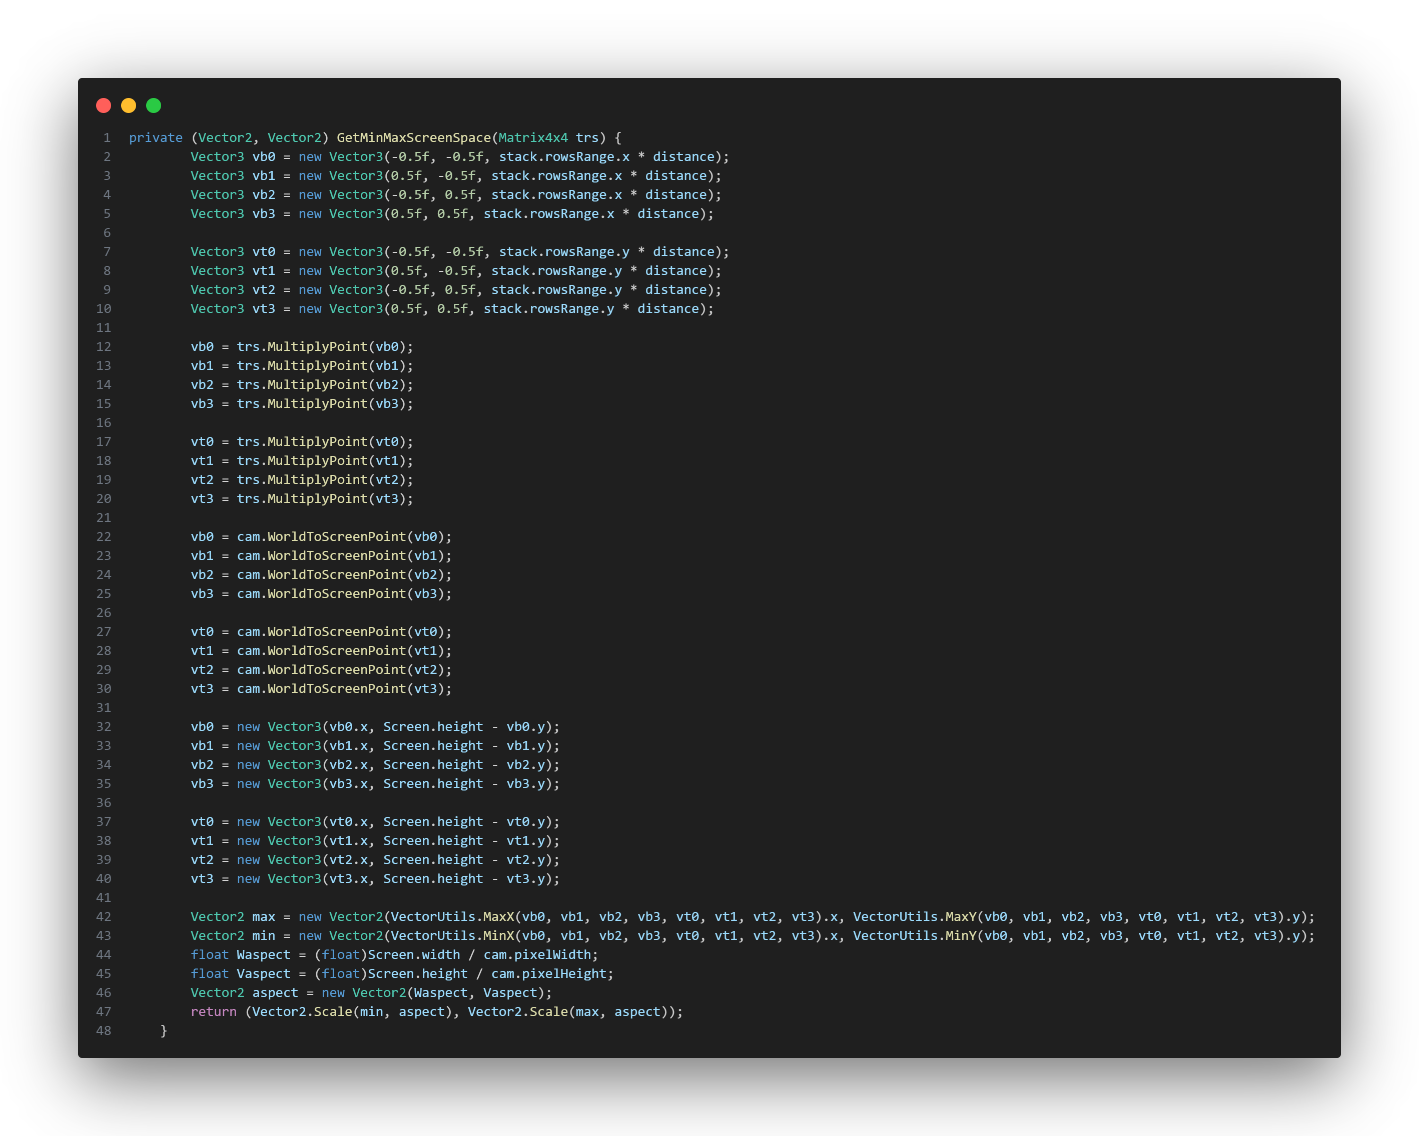Image resolution: width=1419 pixels, height=1136 pixels.
Task: Click 'stack.rowsRange.y' on line 7
Action: pyautogui.click(x=564, y=252)
